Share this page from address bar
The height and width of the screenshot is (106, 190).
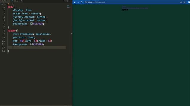click(x=181, y=2)
